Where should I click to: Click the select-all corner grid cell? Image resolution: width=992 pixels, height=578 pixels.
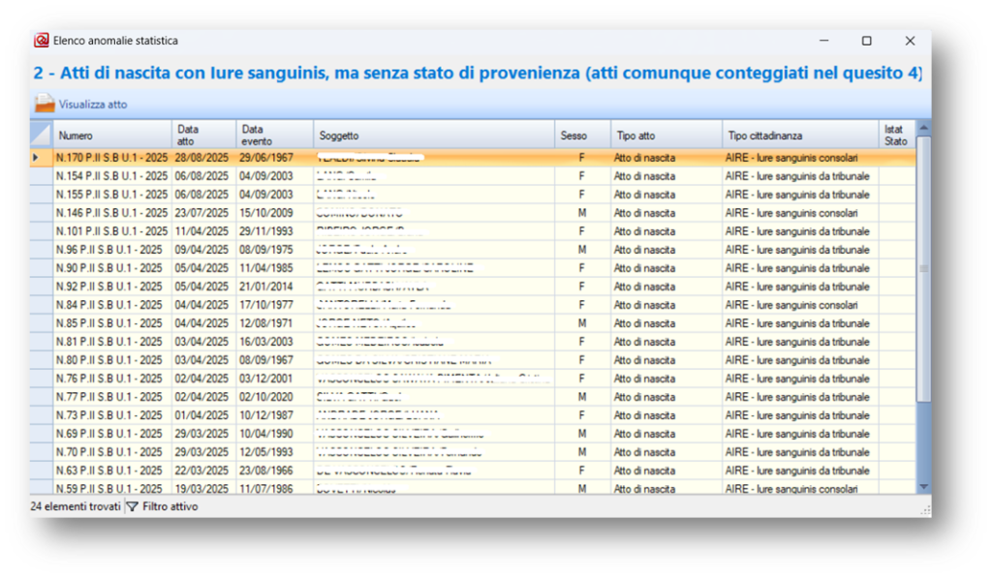[x=41, y=135]
